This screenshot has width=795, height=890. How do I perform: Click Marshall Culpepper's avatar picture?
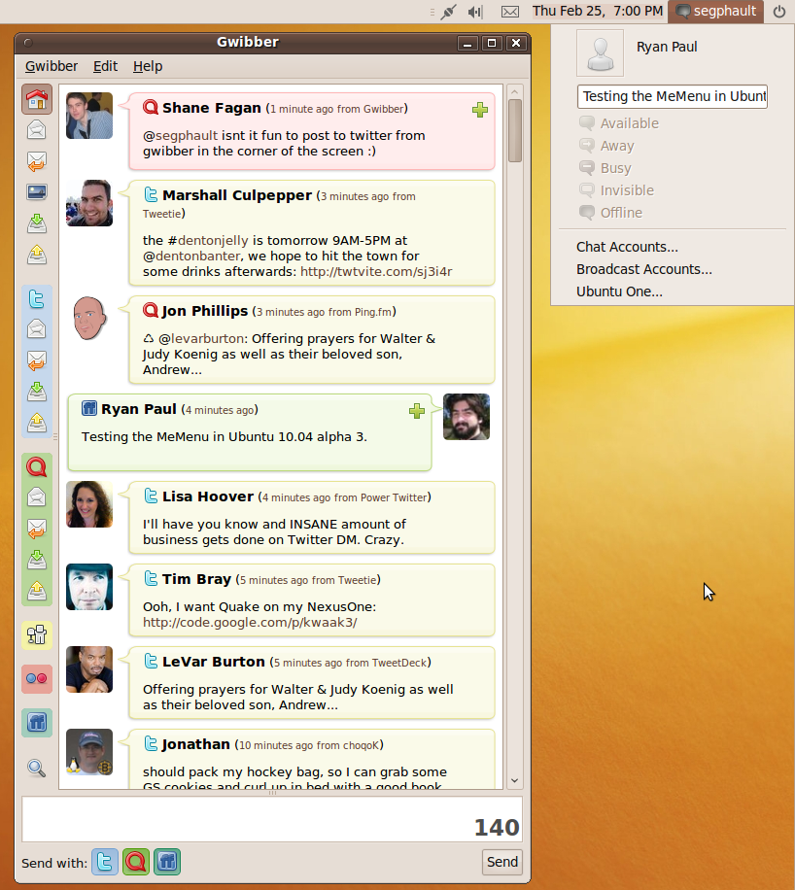(x=89, y=203)
